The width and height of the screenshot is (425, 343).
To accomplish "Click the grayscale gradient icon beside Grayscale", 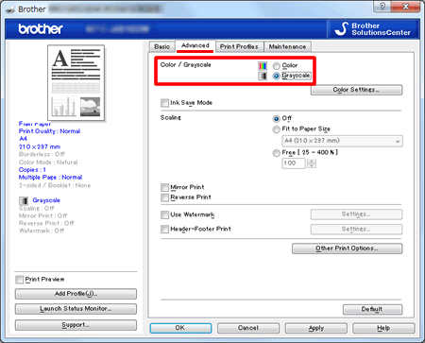I will coord(263,76).
